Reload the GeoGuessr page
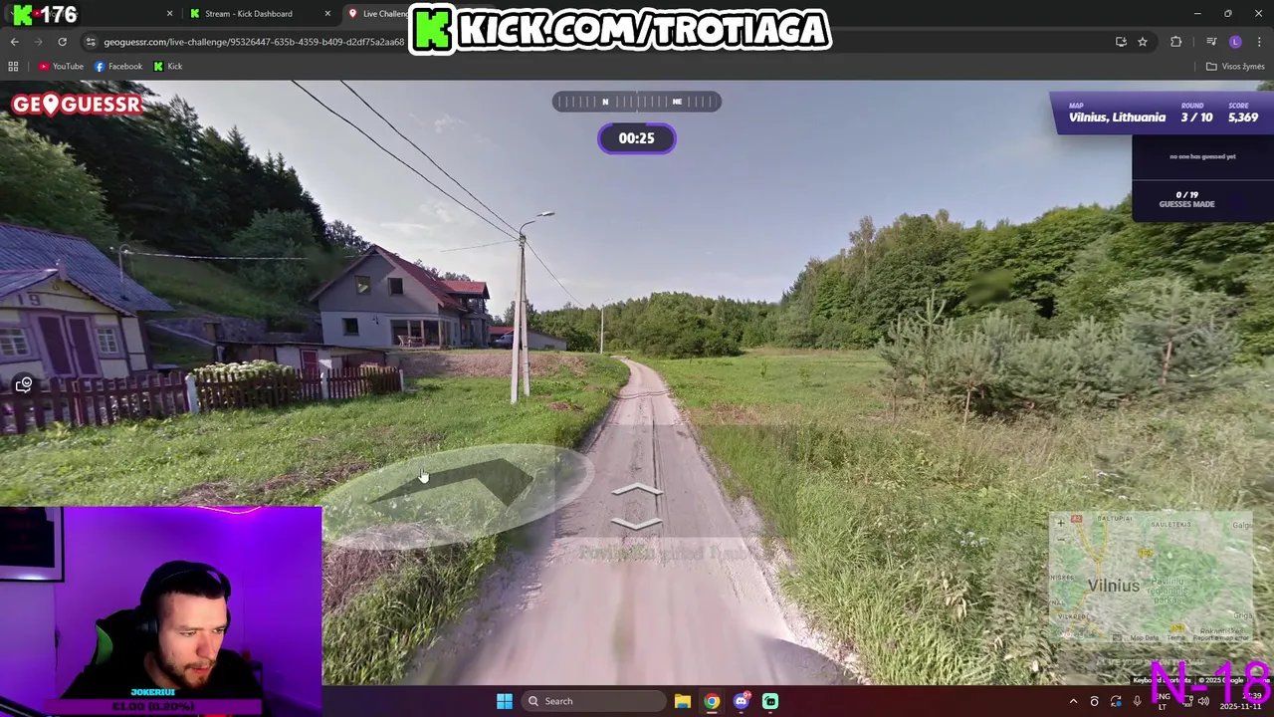The width and height of the screenshot is (1274, 717). point(62,42)
